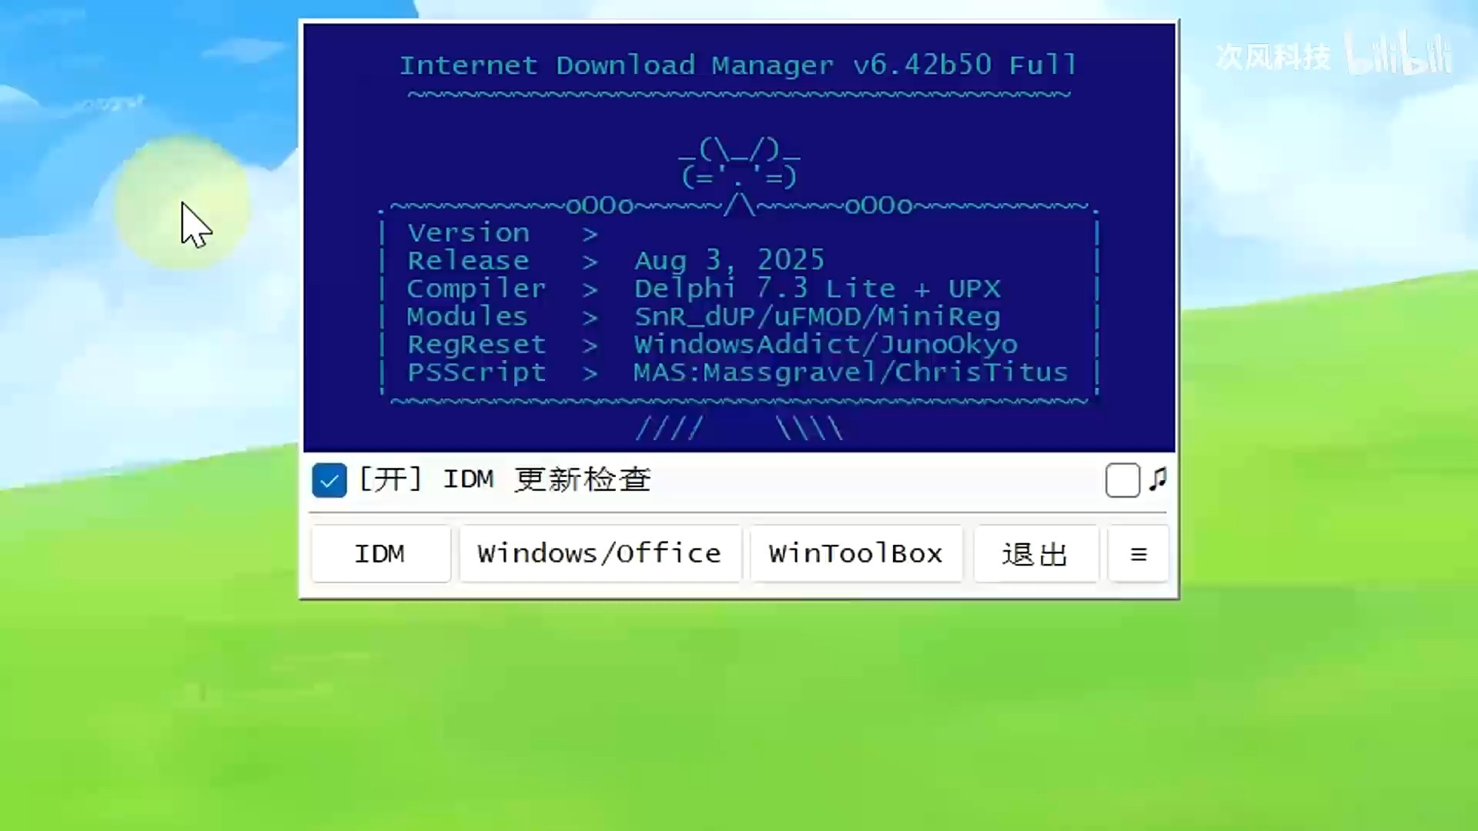The width and height of the screenshot is (1478, 831).
Task: Click the music note icon
Action: (x=1158, y=479)
